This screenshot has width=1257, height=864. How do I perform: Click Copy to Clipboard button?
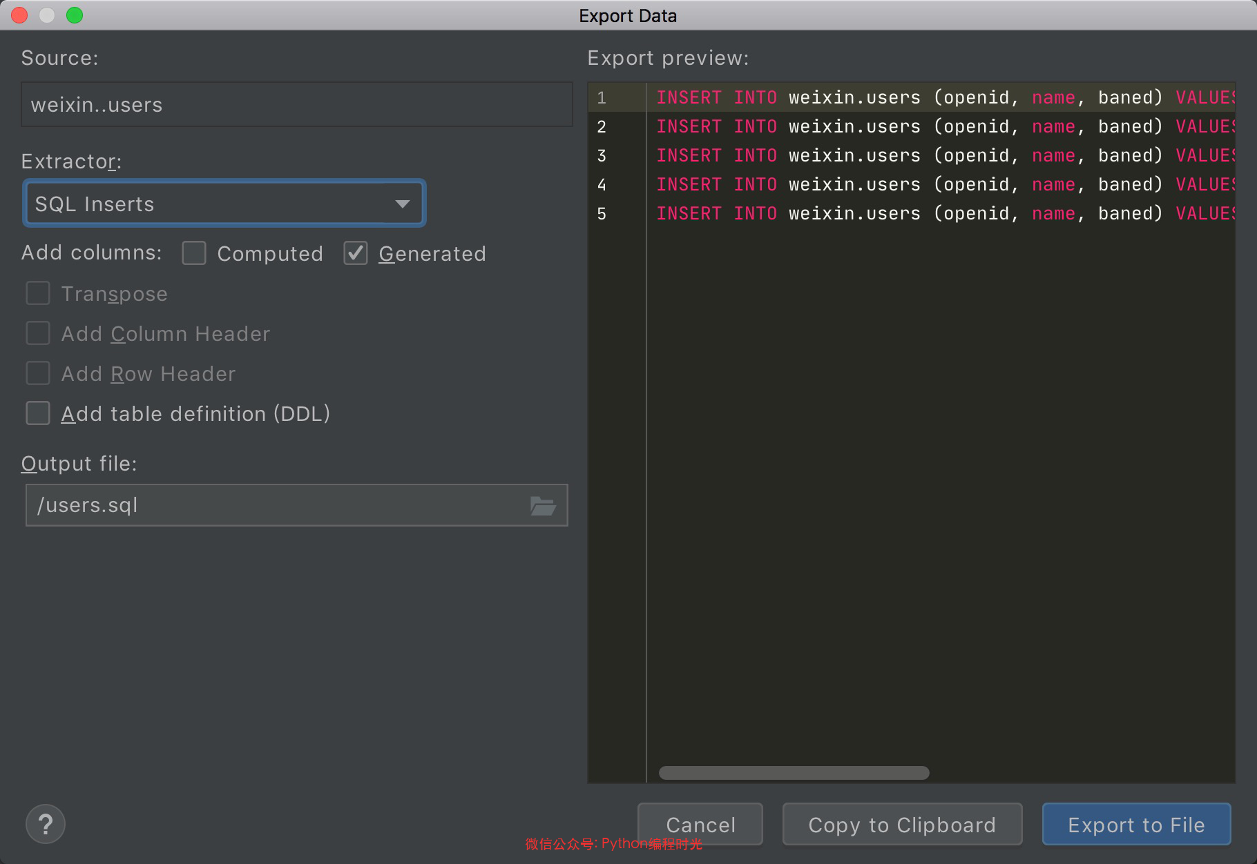[x=902, y=825]
